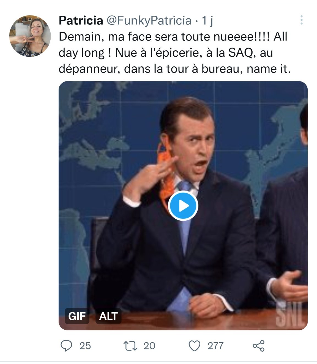Click the outstretched hand at GIF's right edge
Image resolution: width=317 pixels, height=364 pixels.
[x=289, y=287]
